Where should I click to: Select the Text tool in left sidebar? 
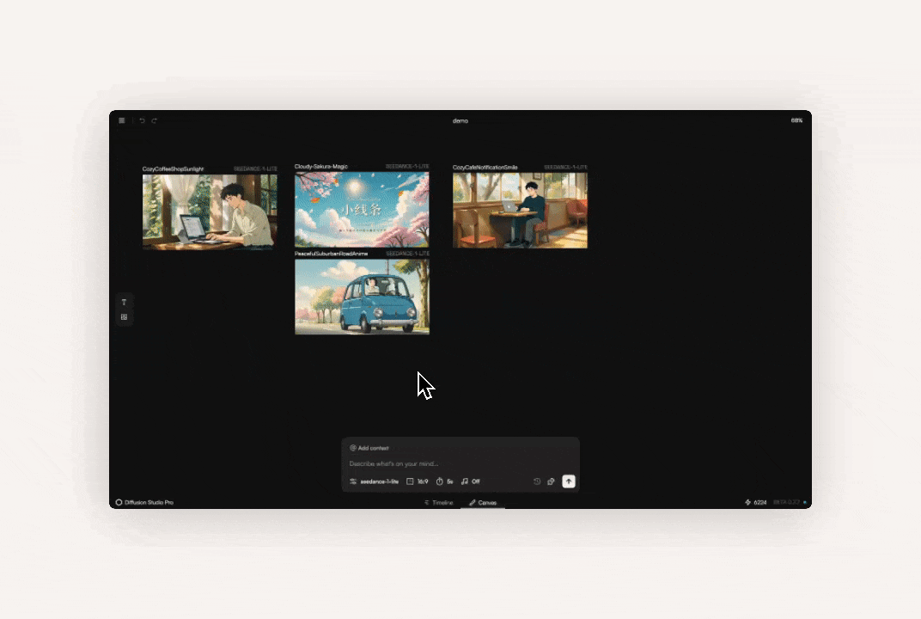tap(124, 302)
